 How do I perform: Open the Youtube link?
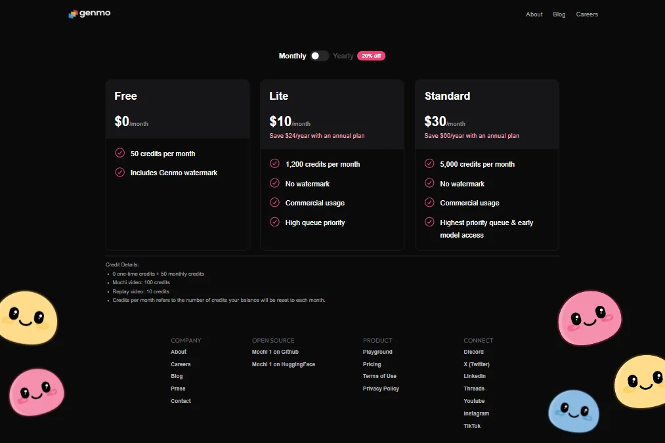pos(474,401)
